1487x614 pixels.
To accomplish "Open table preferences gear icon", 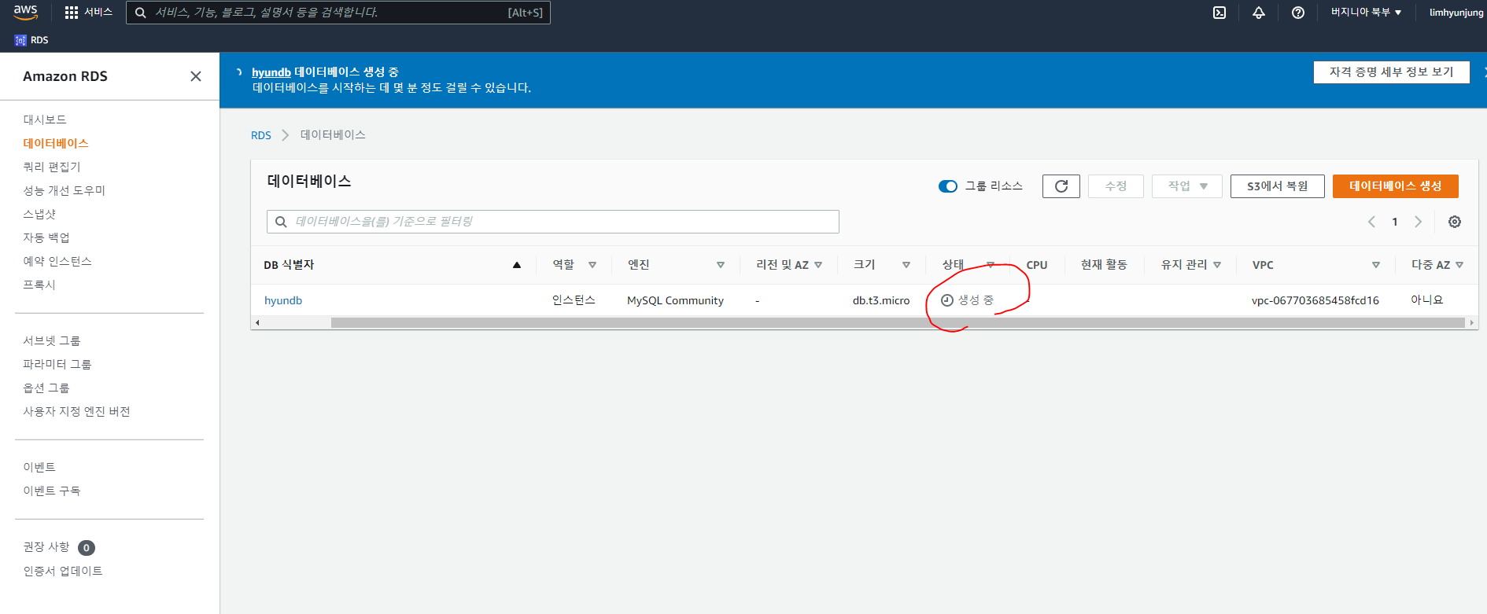I will tap(1455, 222).
